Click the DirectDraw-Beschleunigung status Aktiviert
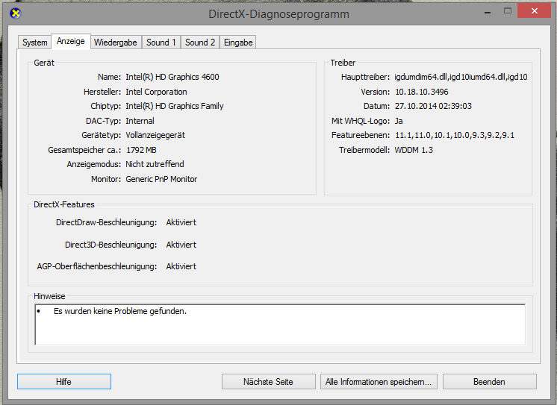The height and width of the screenshot is (405, 557). [181, 222]
